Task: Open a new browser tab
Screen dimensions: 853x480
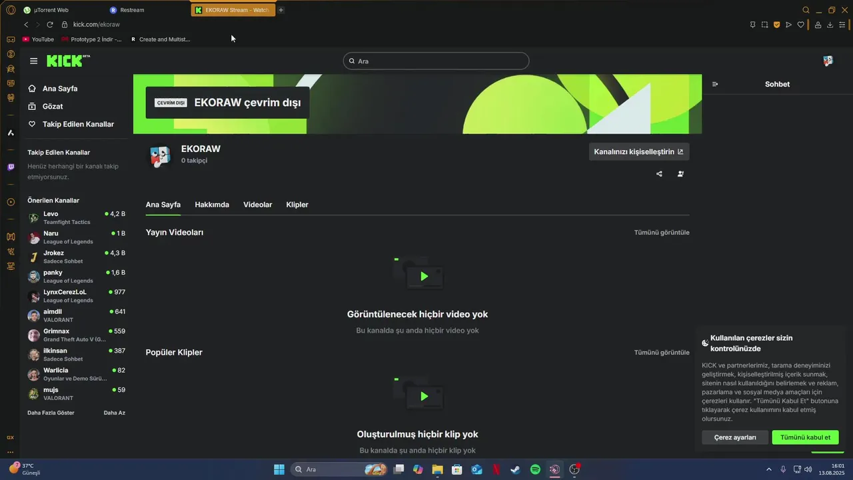Action: (x=281, y=10)
